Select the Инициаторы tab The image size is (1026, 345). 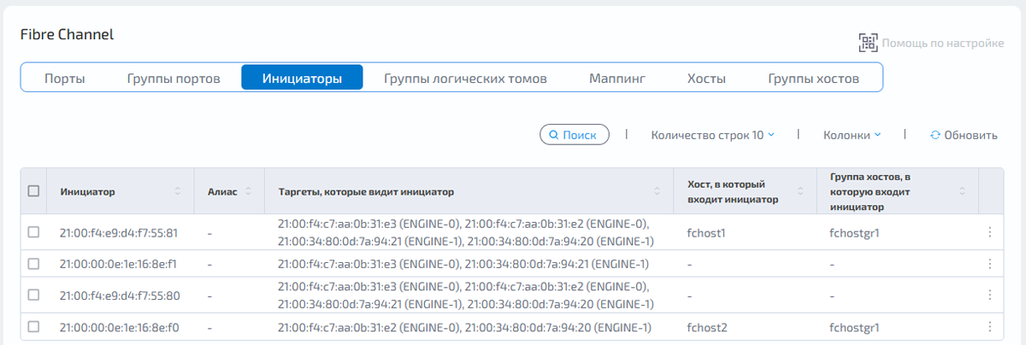click(x=302, y=78)
